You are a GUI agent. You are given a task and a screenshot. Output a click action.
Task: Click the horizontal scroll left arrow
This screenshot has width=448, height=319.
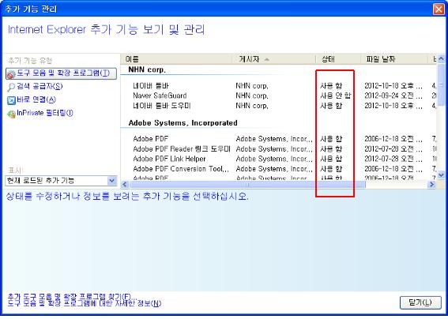click(125, 185)
